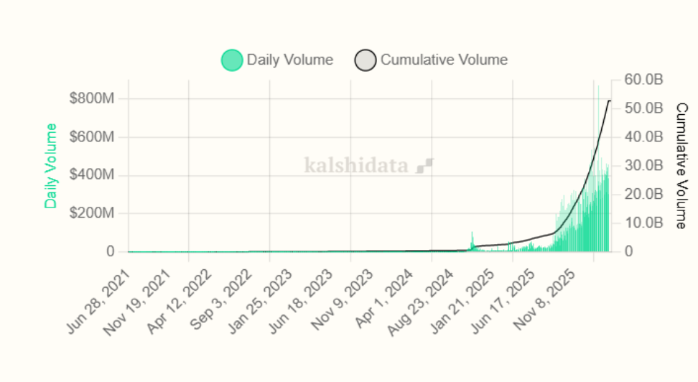Viewport: 698px width, 382px height.
Task: Click the kalshidata watermark text
Action: 355,166
